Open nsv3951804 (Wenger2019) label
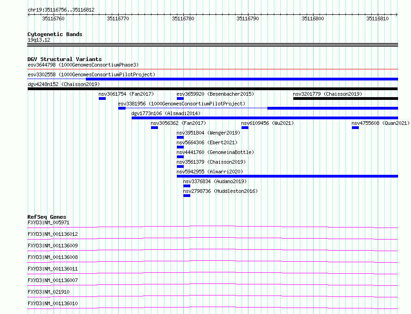The width and height of the screenshot is (411, 314). (208, 133)
